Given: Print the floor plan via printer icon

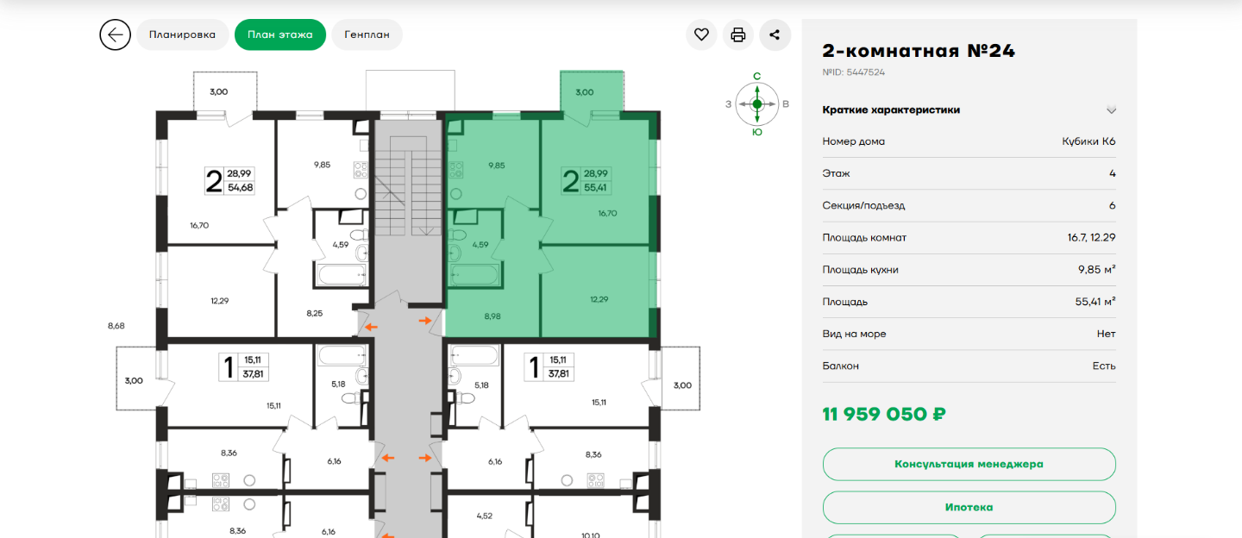Looking at the screenshot, I should pos(737,34).
